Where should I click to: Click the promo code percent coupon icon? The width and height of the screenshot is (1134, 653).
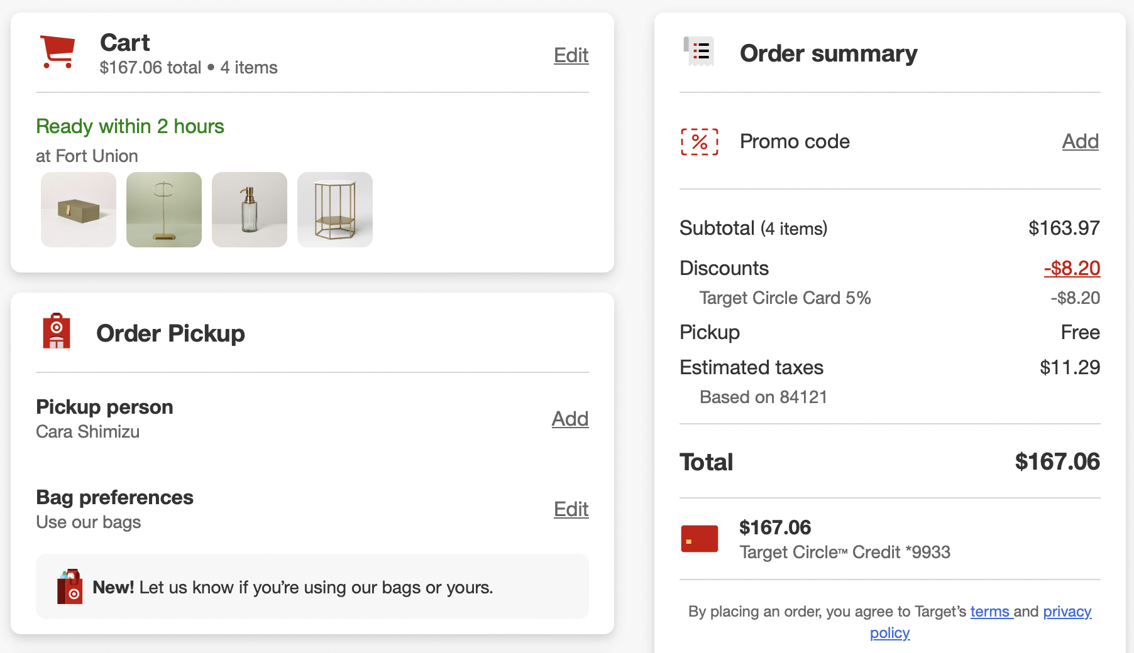700,142
